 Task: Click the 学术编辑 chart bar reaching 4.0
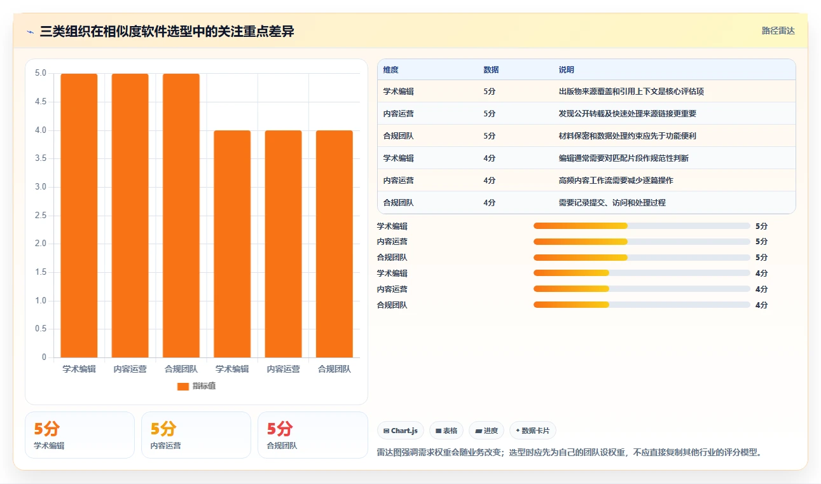pyautogui.click(x=232, y=244)
